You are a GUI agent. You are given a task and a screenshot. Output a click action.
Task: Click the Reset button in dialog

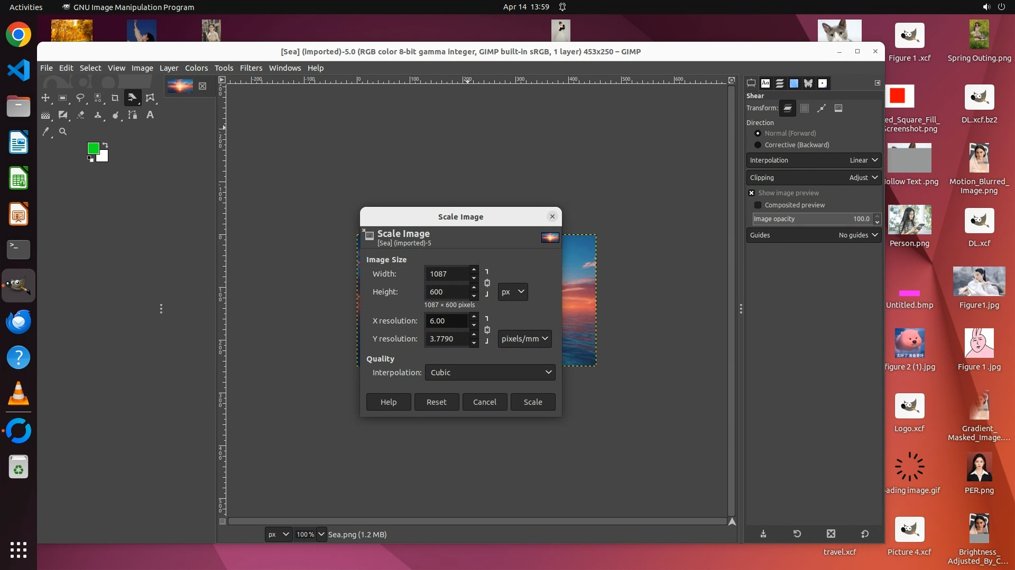coord(437,402)
